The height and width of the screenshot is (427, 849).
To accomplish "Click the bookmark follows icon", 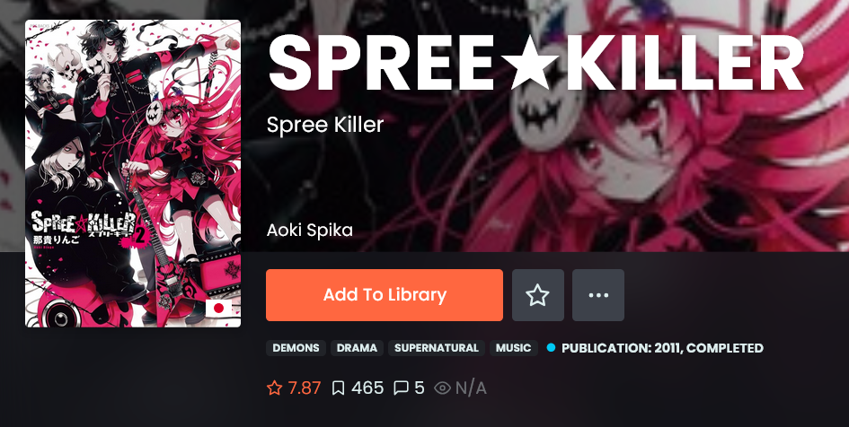I will [339, 388].
